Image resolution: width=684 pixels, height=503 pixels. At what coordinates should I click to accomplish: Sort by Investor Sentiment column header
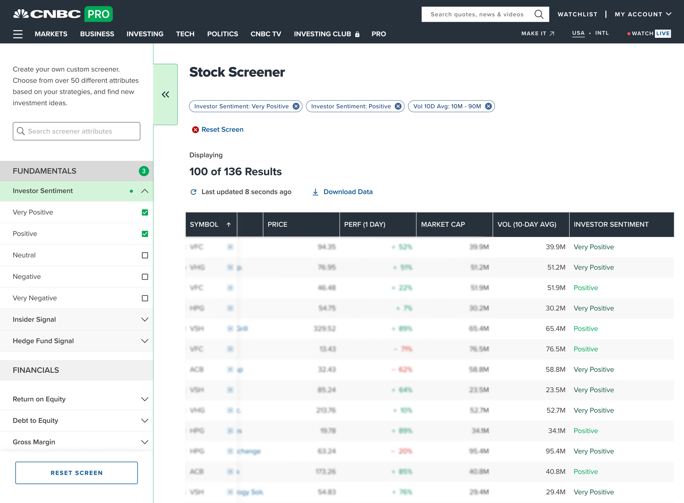[622, 225]
